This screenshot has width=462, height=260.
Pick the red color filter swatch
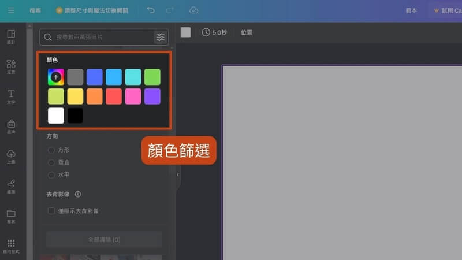tap(114, 96)
